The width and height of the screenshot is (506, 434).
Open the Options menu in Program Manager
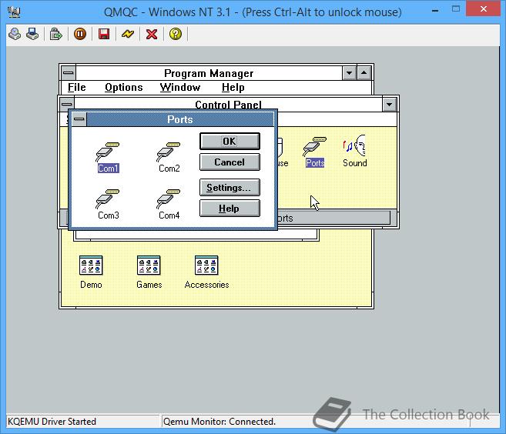pos(123,88)
